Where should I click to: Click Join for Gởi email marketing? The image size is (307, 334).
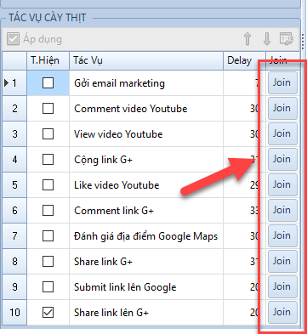282,82
